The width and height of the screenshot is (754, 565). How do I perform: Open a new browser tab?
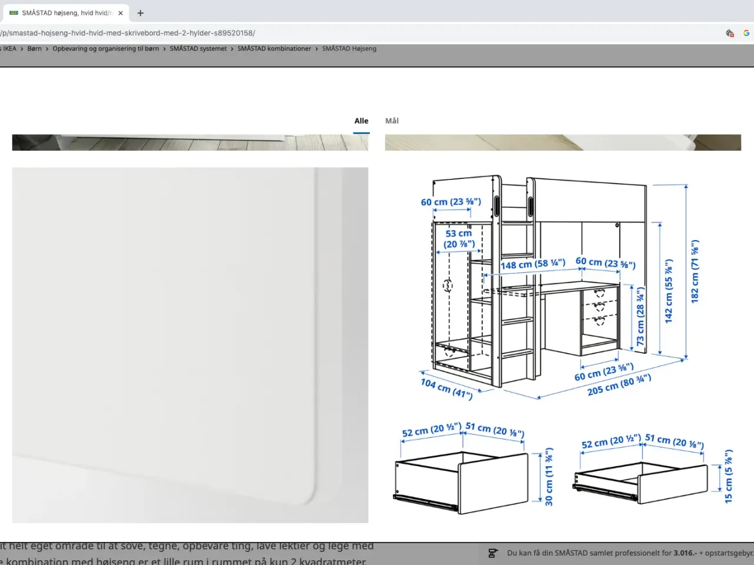point(140,13)
